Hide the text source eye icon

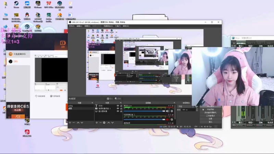pos(118,106)
